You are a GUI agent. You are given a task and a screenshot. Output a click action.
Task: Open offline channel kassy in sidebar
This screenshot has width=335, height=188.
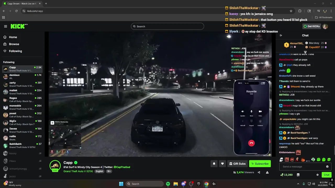point(22,154)
